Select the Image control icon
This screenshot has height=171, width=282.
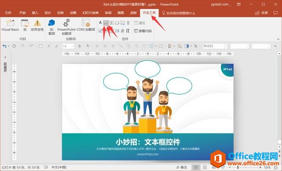[122, 23]
